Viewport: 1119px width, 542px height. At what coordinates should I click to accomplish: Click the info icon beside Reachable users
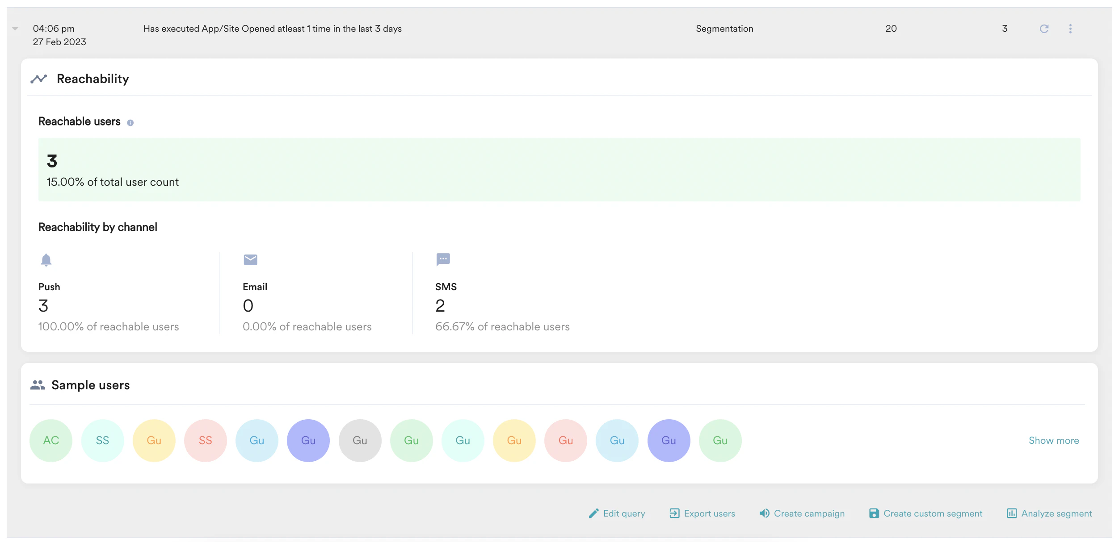130,122
